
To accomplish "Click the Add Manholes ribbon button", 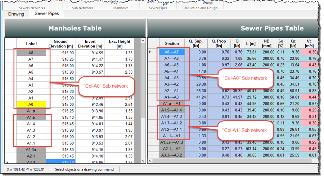I will coord(114,4).
